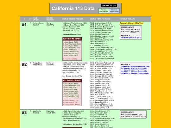Click '3rd Madera Arbalio Hammer (120)' result
Image resolution: width=171 pixels, height=128 pixels.
(x=75, y=63)
